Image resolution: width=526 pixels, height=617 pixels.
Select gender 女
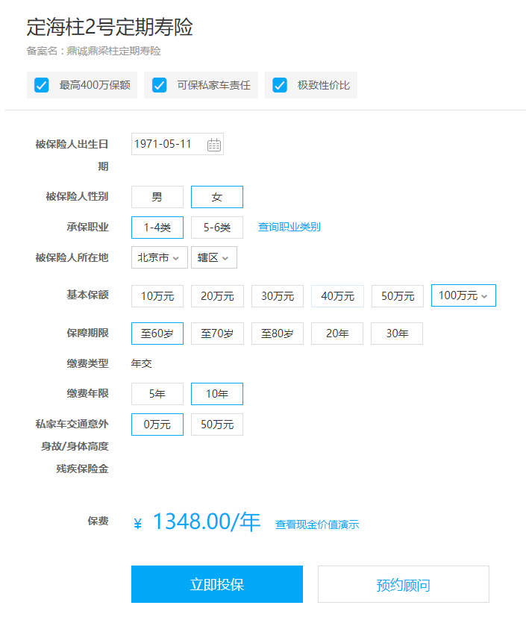click(217, 197)
